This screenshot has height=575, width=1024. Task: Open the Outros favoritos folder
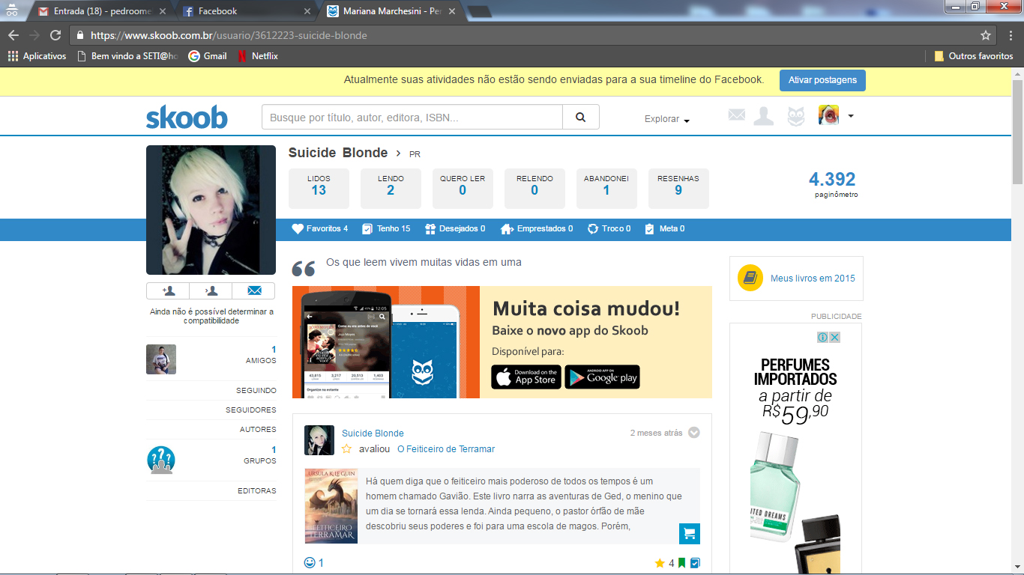click(x=974, y=56)
